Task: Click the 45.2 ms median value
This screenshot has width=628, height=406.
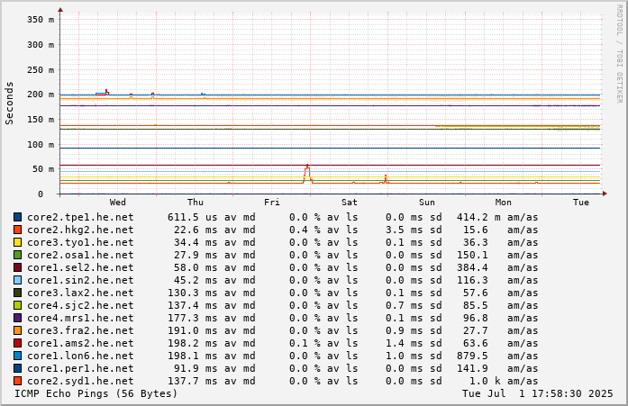Action: [196, 280]
